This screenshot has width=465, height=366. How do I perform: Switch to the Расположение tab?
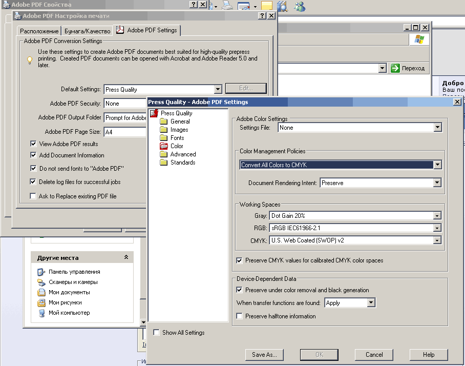coord(39,31)
